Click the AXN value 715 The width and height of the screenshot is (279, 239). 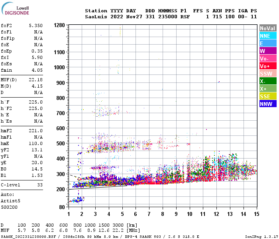[217, 17]
